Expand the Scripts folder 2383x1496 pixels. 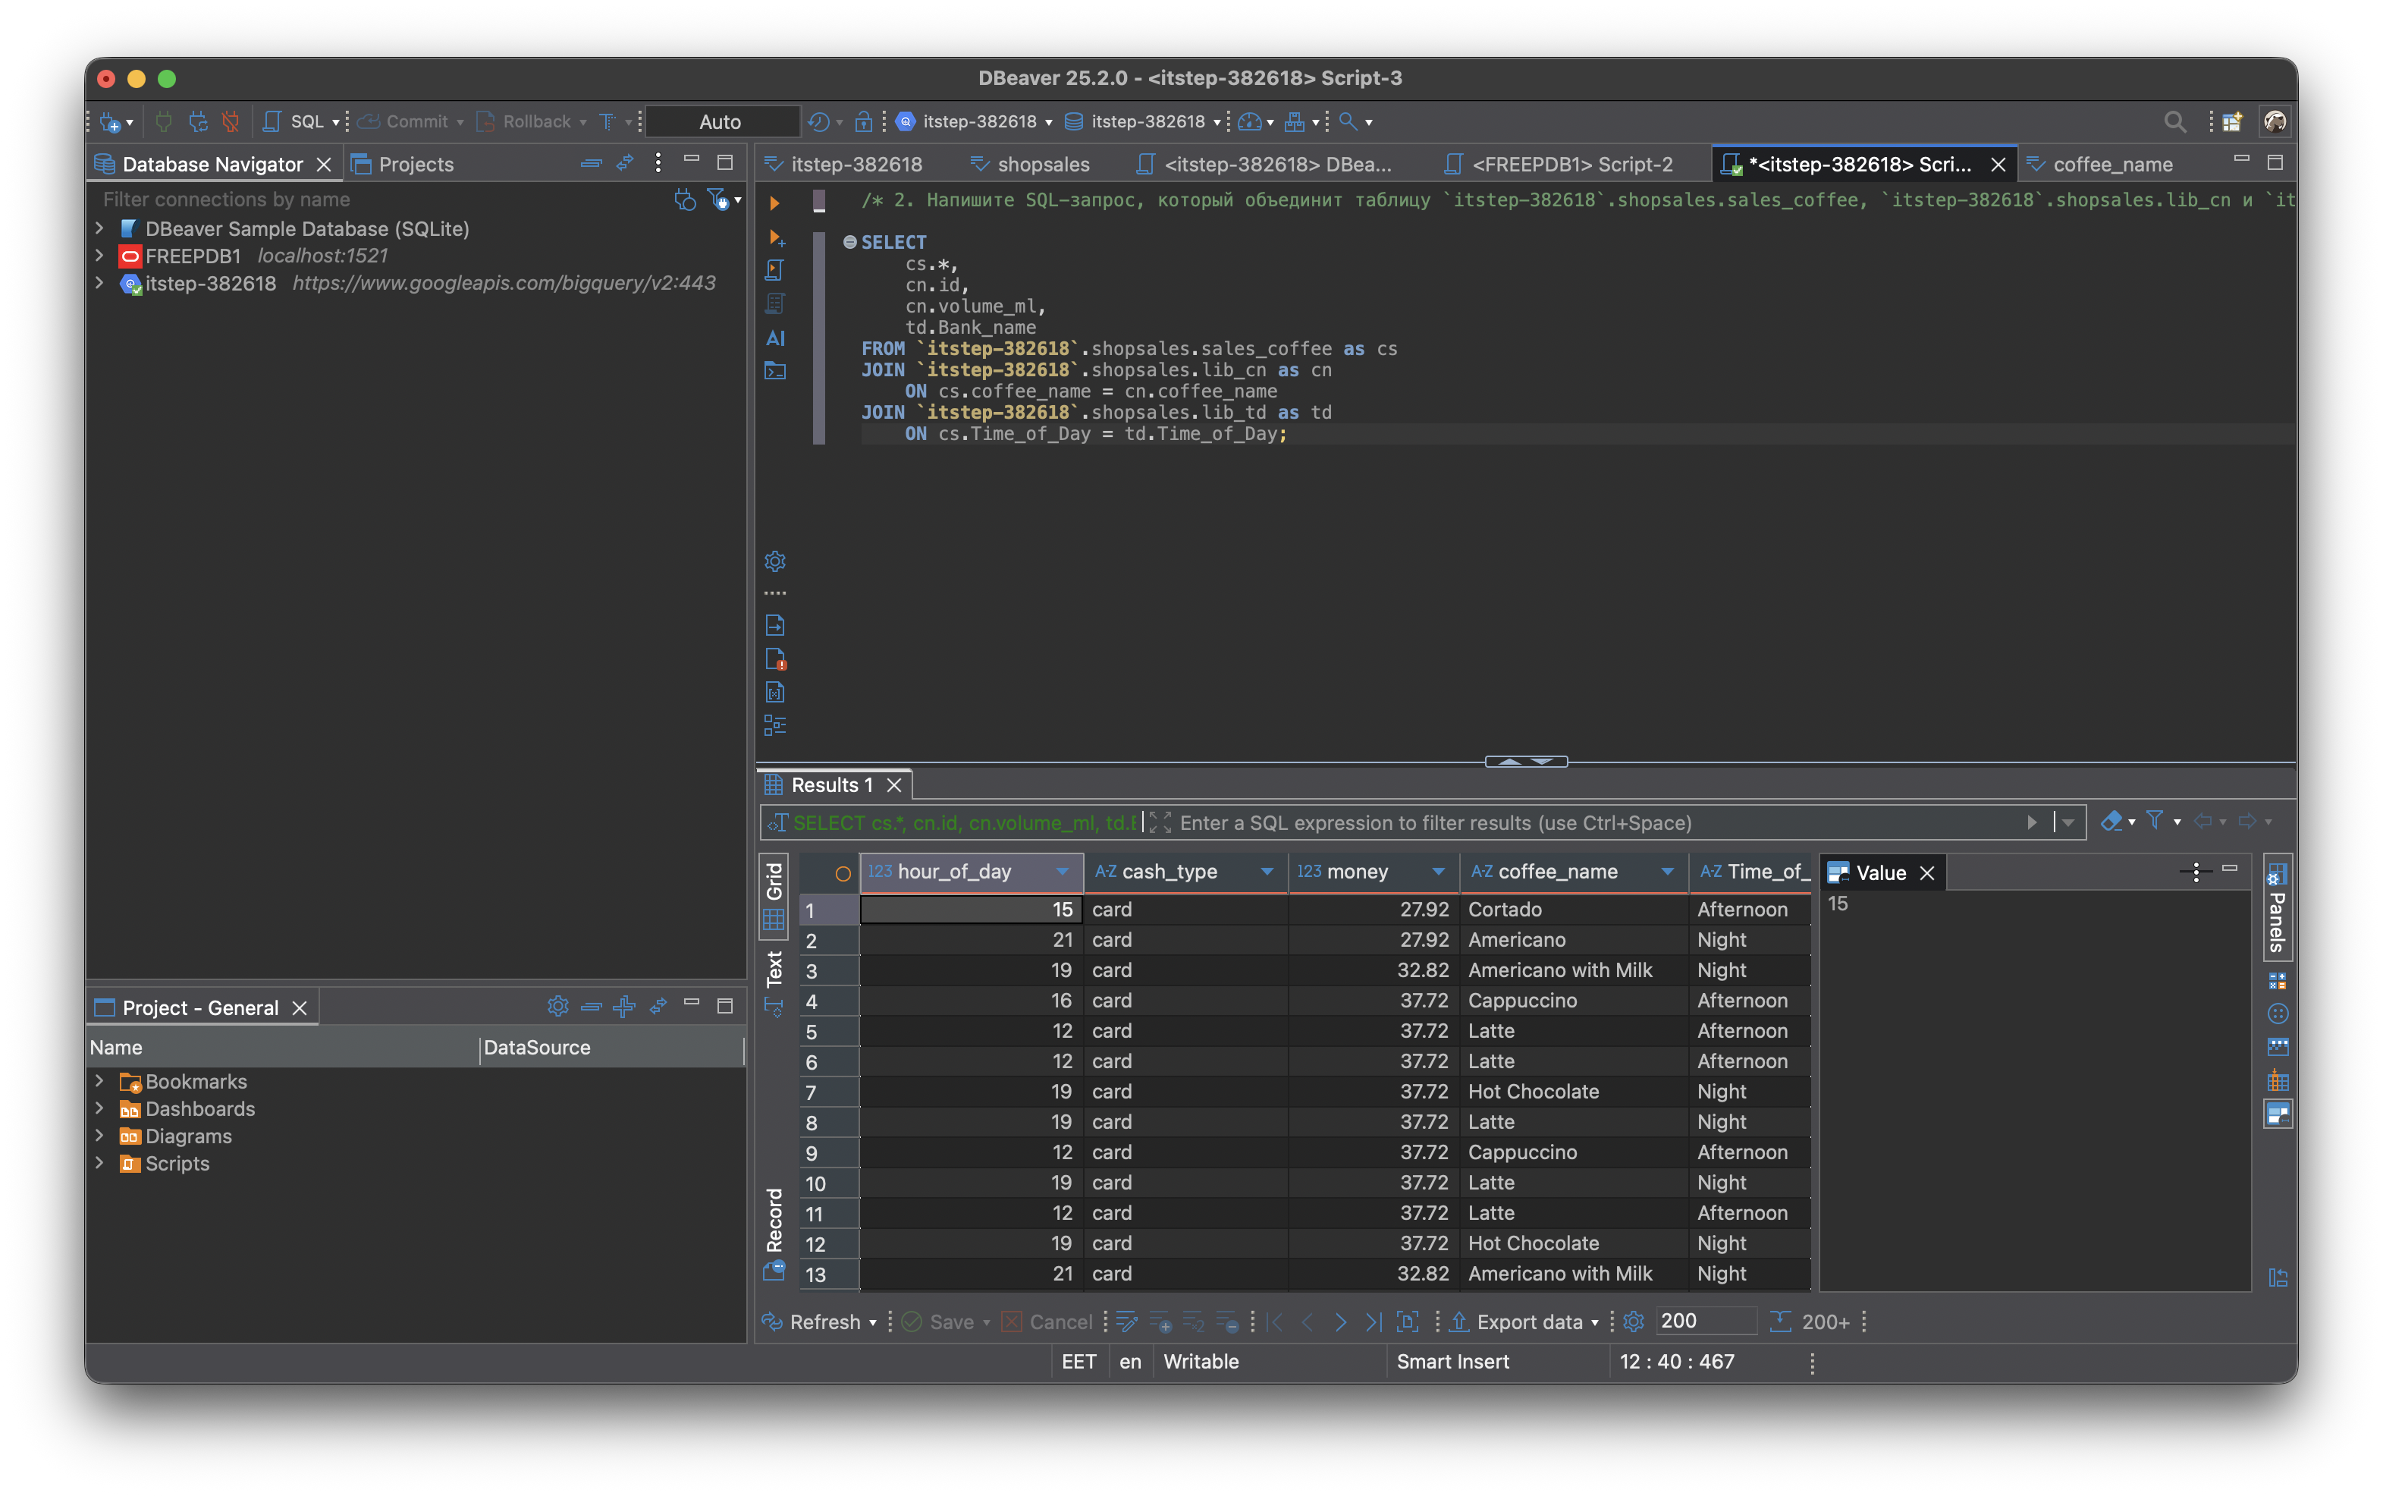[99, 1164]
